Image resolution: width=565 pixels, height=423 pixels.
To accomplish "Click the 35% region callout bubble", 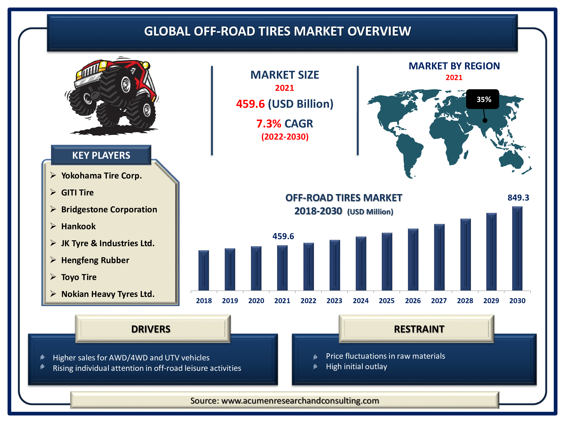I will (483, 99).
